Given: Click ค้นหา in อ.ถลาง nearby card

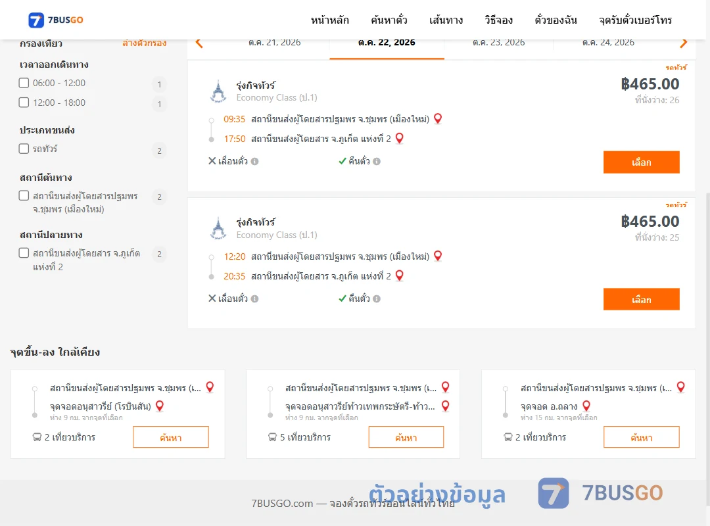Looking at the screenshot, I should tap(641, 437).
